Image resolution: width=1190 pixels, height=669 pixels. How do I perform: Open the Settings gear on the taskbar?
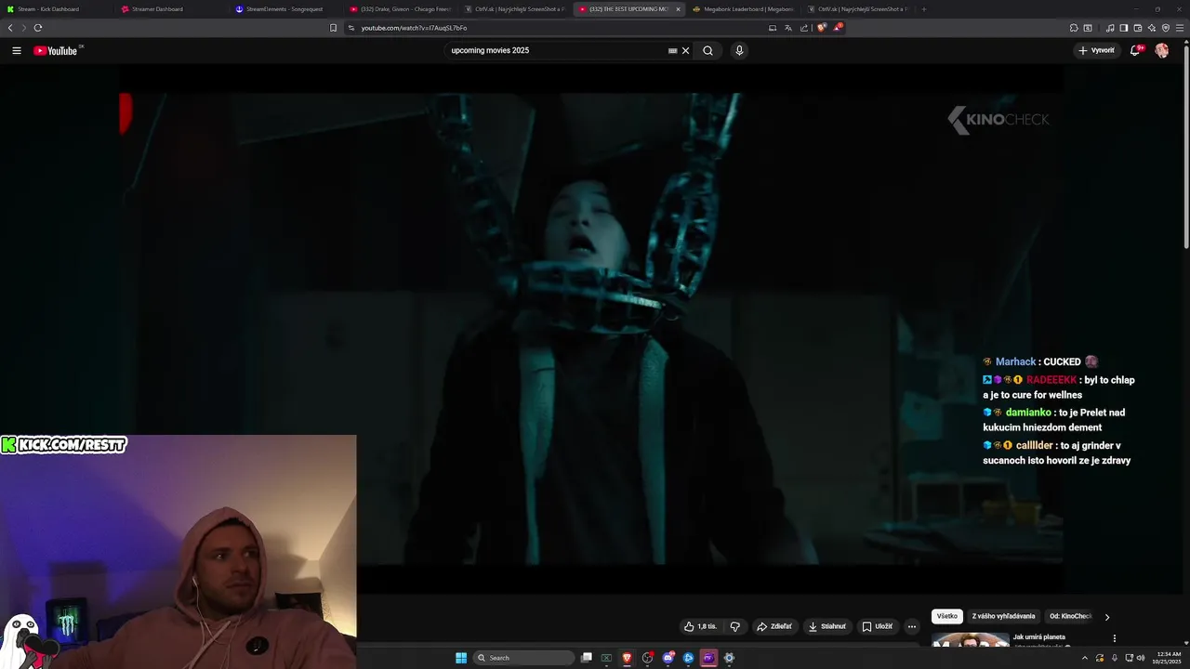point(729,658)
